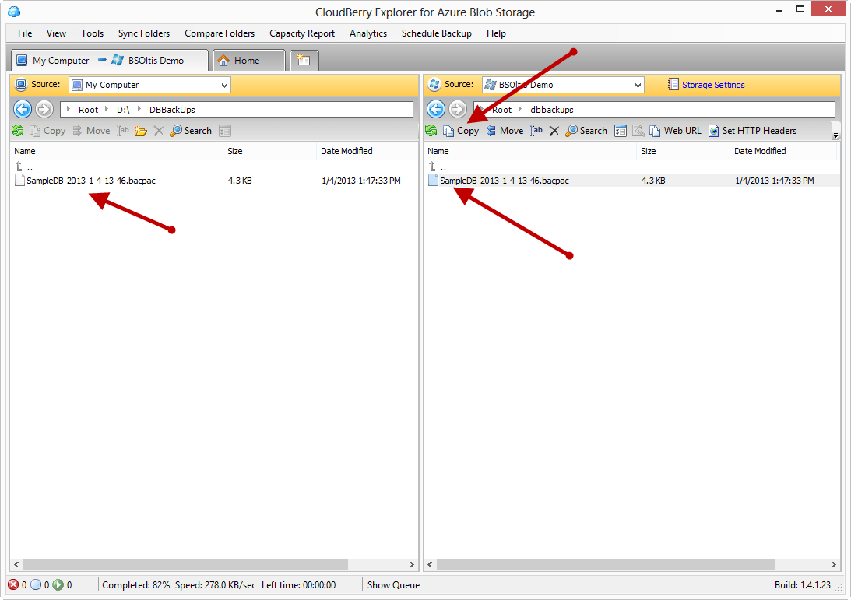851x600 pixels.
Task: Go back in the left pane navigation
Action: 23,109
